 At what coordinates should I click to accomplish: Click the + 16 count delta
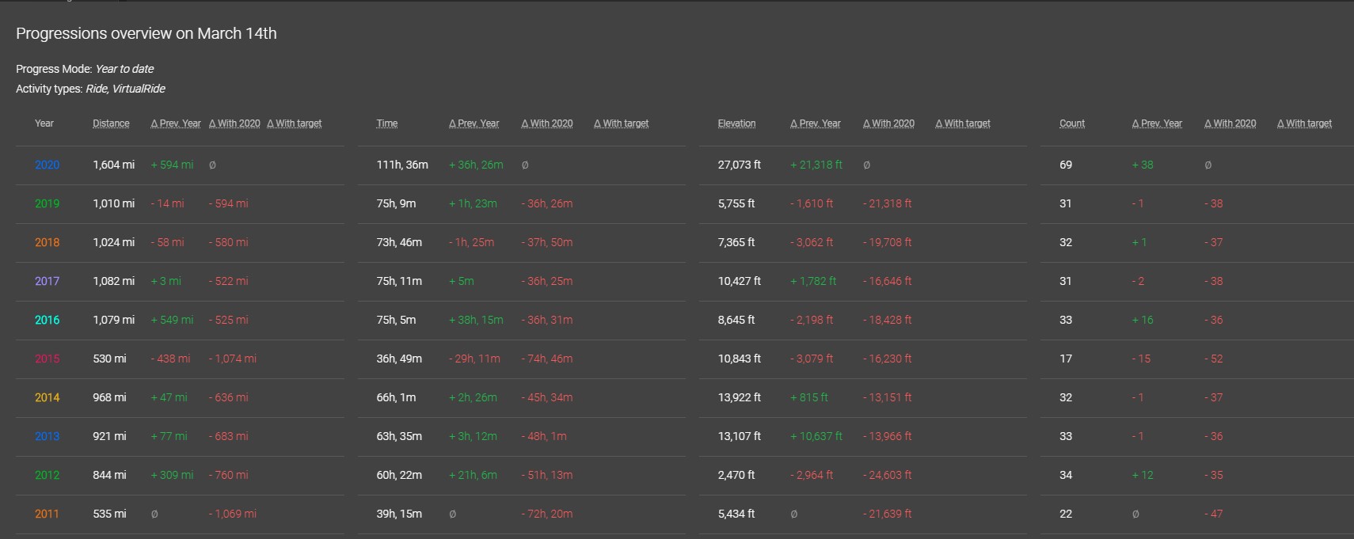click(x=1143, y=320)
